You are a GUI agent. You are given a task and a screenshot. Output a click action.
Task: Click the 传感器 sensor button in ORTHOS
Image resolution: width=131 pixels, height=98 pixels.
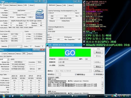(x=99, y=62)
